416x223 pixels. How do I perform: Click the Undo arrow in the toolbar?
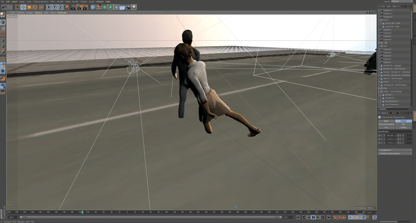coord(4,7)
